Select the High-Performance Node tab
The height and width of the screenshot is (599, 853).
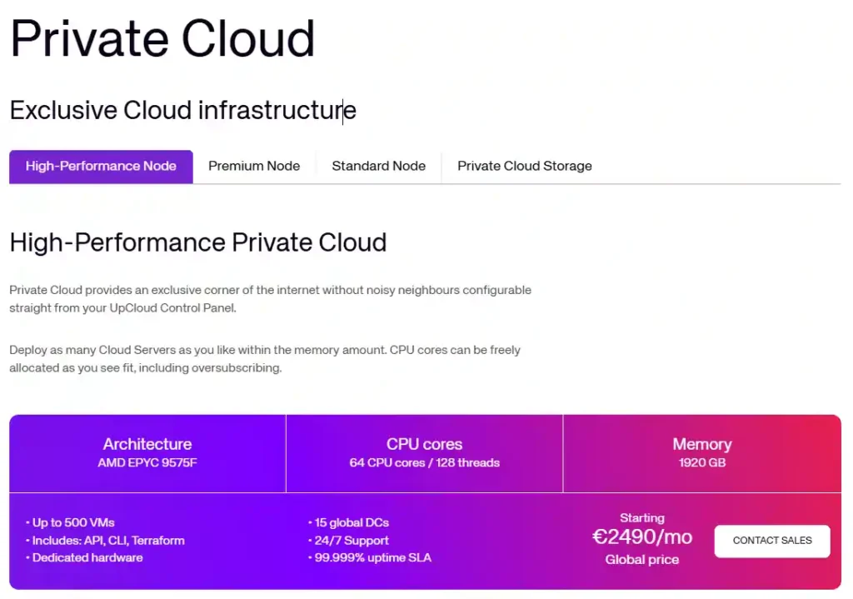tap(101, 166)
